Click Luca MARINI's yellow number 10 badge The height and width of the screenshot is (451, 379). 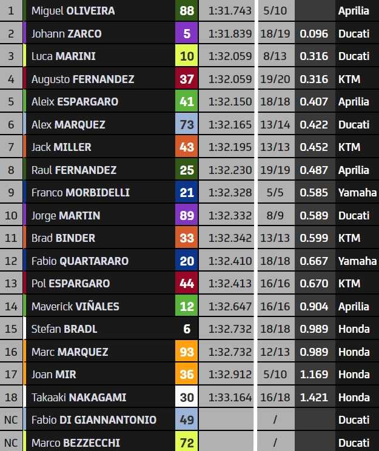(x=187, y=56)
